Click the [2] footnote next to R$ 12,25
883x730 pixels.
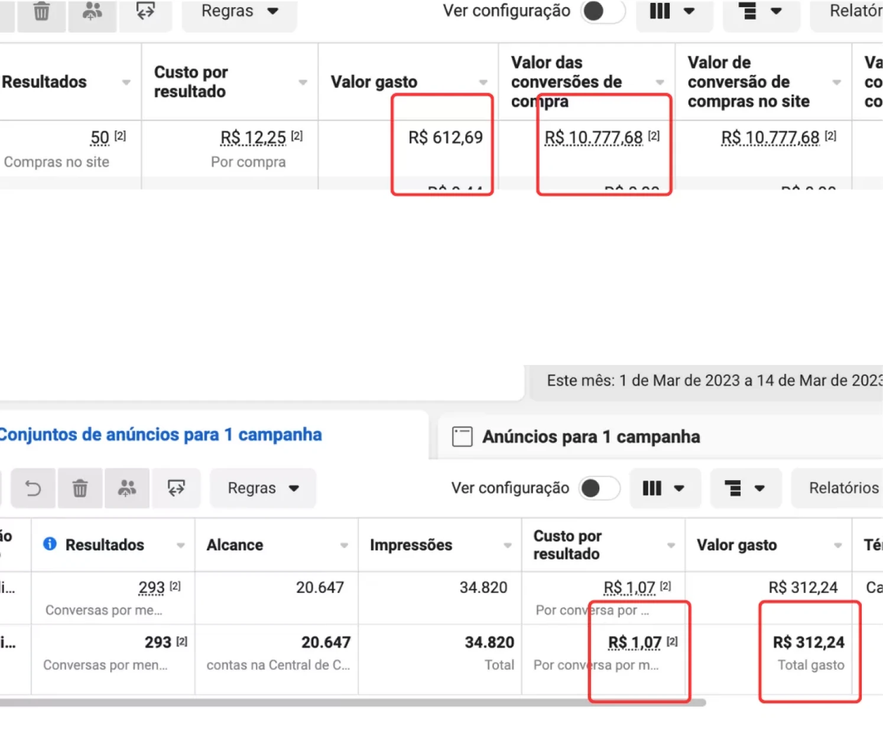coord(297,136)
